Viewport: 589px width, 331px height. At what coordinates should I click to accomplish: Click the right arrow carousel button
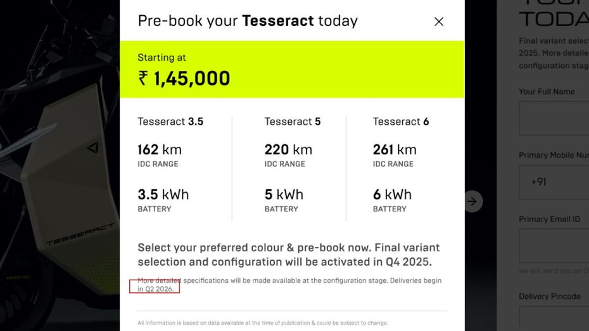(473, 201)
